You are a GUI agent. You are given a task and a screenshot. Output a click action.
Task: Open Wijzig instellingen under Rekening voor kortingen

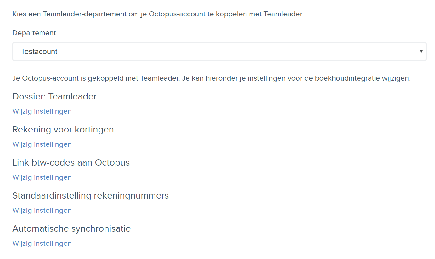tap(42, 144)
